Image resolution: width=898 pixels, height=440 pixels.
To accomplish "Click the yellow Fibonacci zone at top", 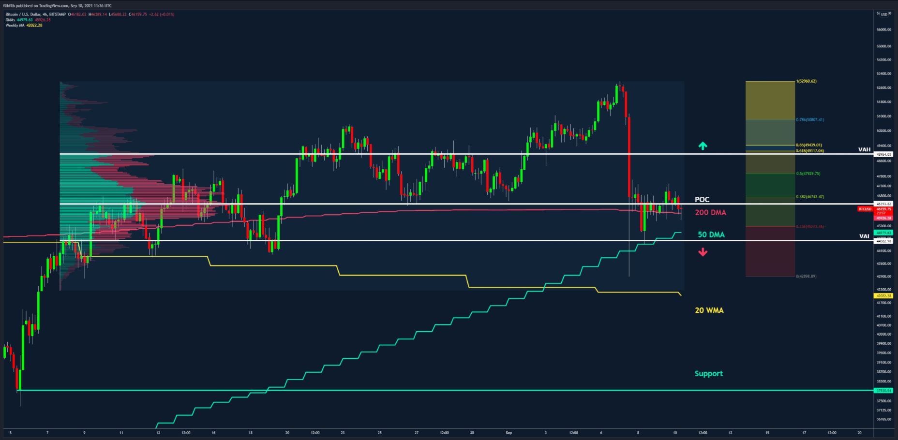I will [x=770, y=100].
